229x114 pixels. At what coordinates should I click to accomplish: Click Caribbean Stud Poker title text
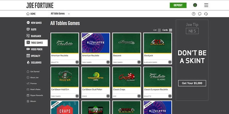pyautogui.click(x=92, y=89)
